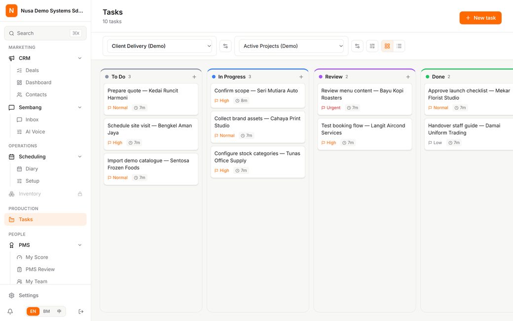The width and height of the screenshot is (513, 321).
Task: Collapse the PMS section chevron
Action: pos(80,245)
